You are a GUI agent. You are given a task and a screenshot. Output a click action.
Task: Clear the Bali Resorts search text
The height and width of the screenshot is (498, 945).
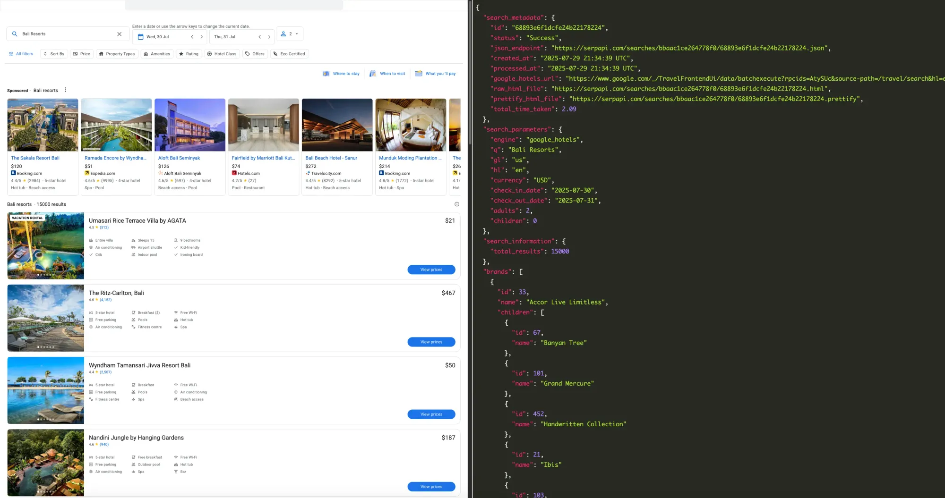[x=120, y=34]
